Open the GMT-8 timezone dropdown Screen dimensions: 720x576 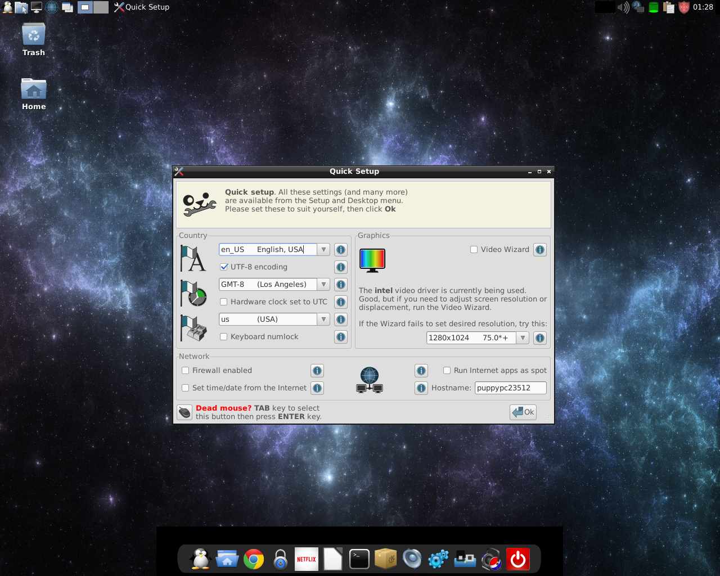coord(323,285)
